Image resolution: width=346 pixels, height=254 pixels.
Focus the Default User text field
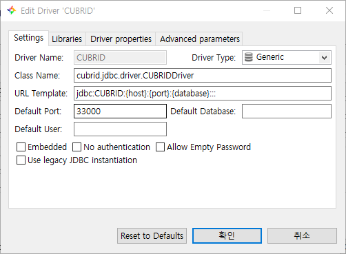click(120, 129)
